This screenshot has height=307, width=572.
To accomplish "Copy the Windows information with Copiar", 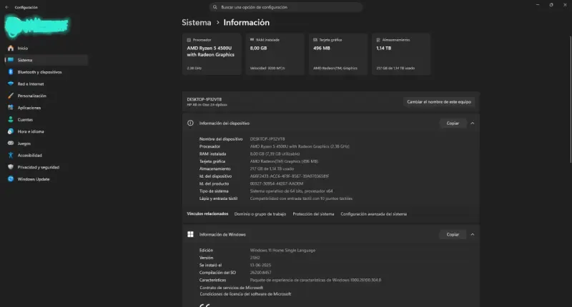I will [453, 234].
